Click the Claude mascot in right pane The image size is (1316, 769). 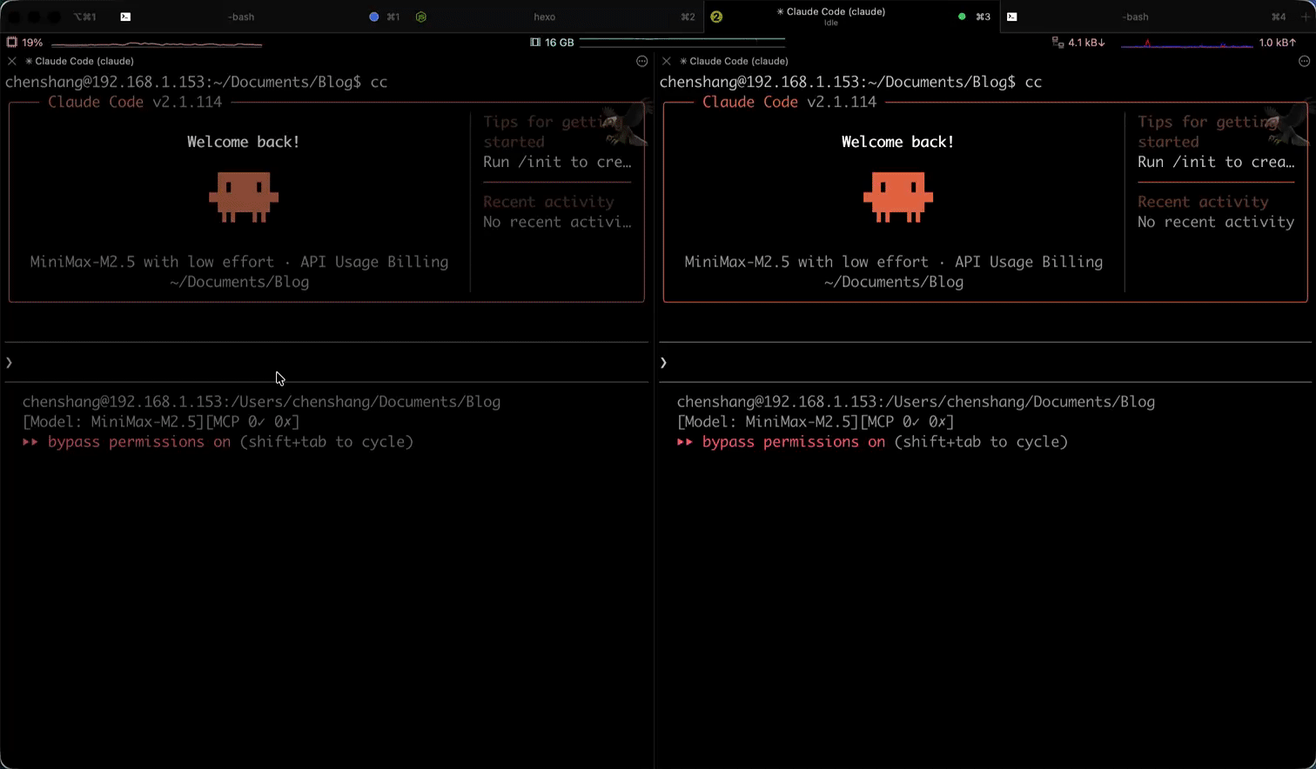tap(897, 196)
